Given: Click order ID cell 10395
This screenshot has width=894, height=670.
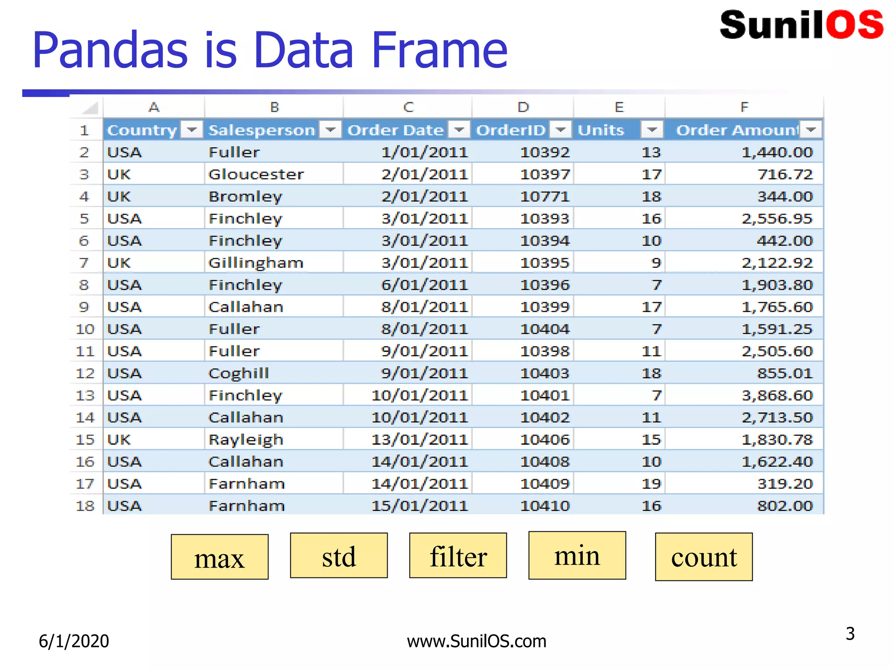Looking at the screenshot, I should 523,263.
